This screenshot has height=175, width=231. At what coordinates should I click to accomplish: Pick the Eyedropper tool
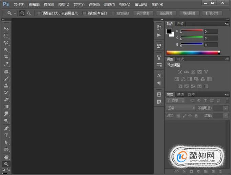click(6, 64)
